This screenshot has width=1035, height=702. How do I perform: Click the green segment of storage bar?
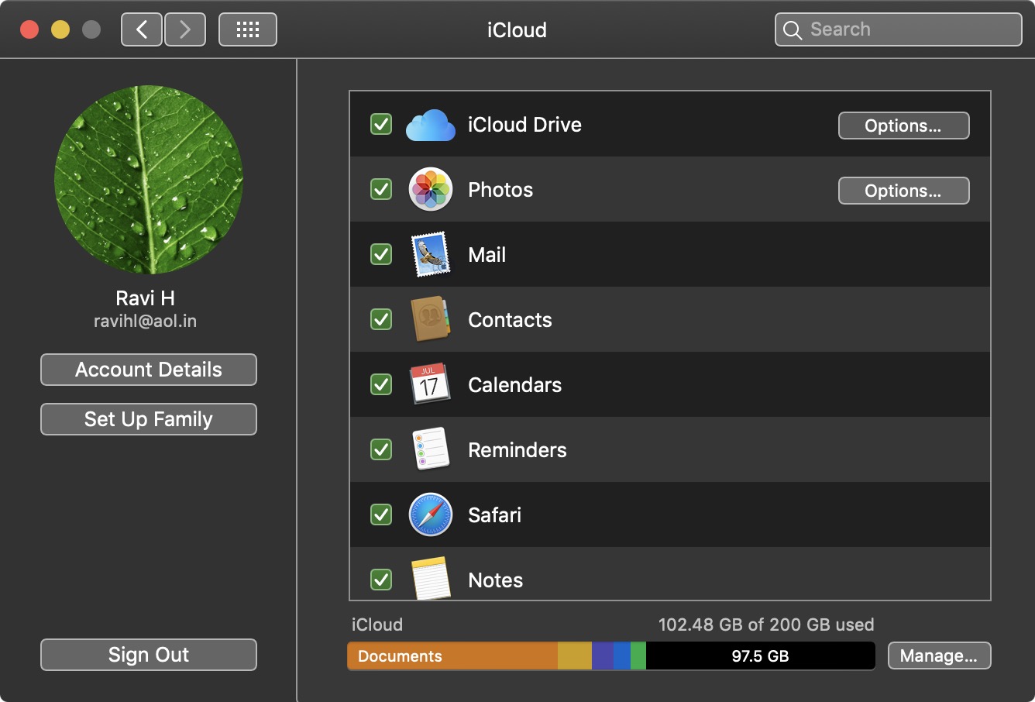[x=638, y=656]
